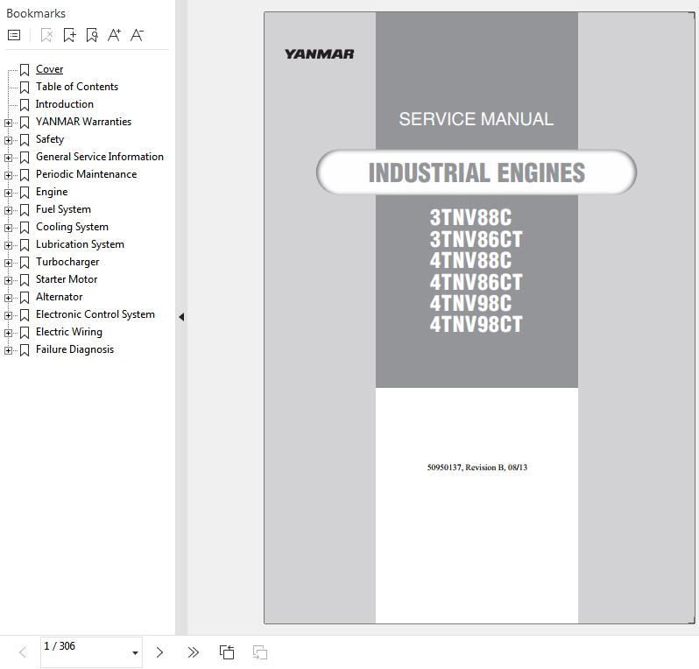Expand the Failure Diagnosis bookmark node
699x669 pixels.
(9, 350)
